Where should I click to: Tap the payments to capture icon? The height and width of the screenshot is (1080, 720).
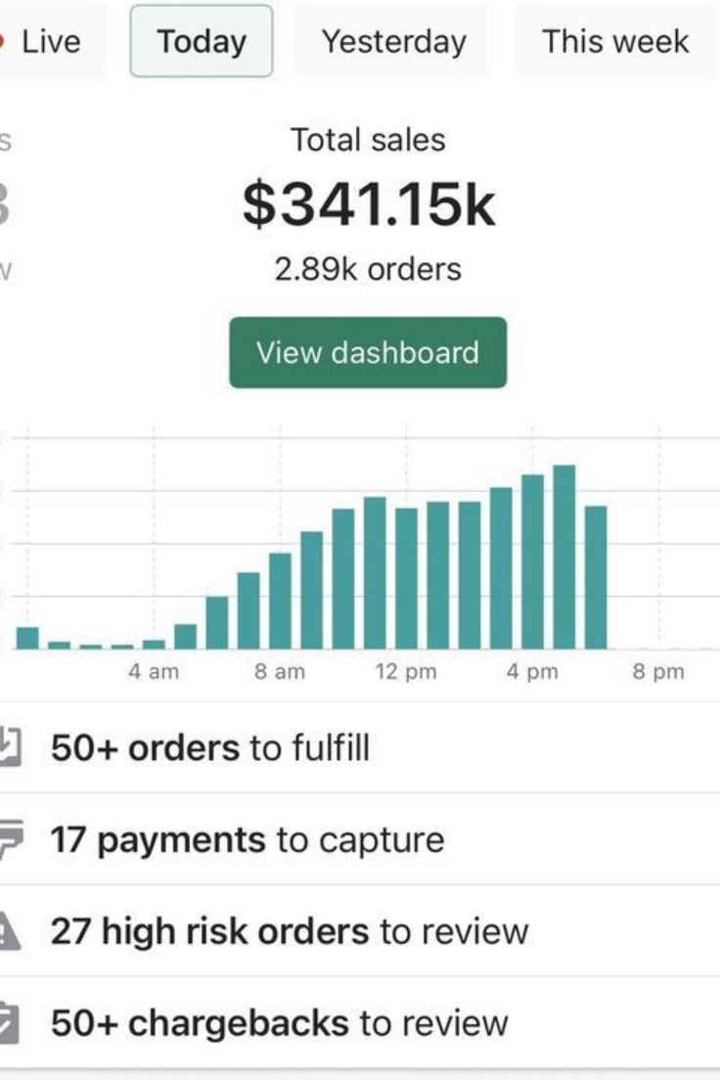coord(11,839)
